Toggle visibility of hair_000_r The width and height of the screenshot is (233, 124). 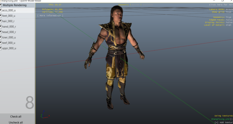(x=1, y=21)
